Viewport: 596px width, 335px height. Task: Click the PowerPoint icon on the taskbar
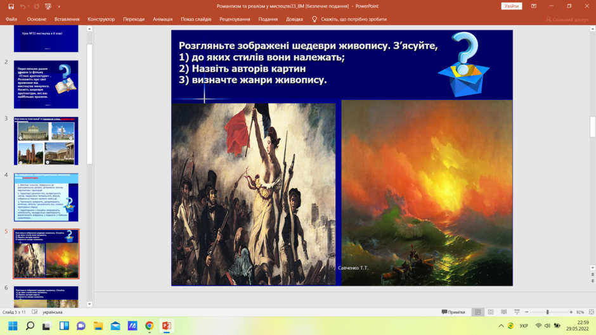pos(167,326)
